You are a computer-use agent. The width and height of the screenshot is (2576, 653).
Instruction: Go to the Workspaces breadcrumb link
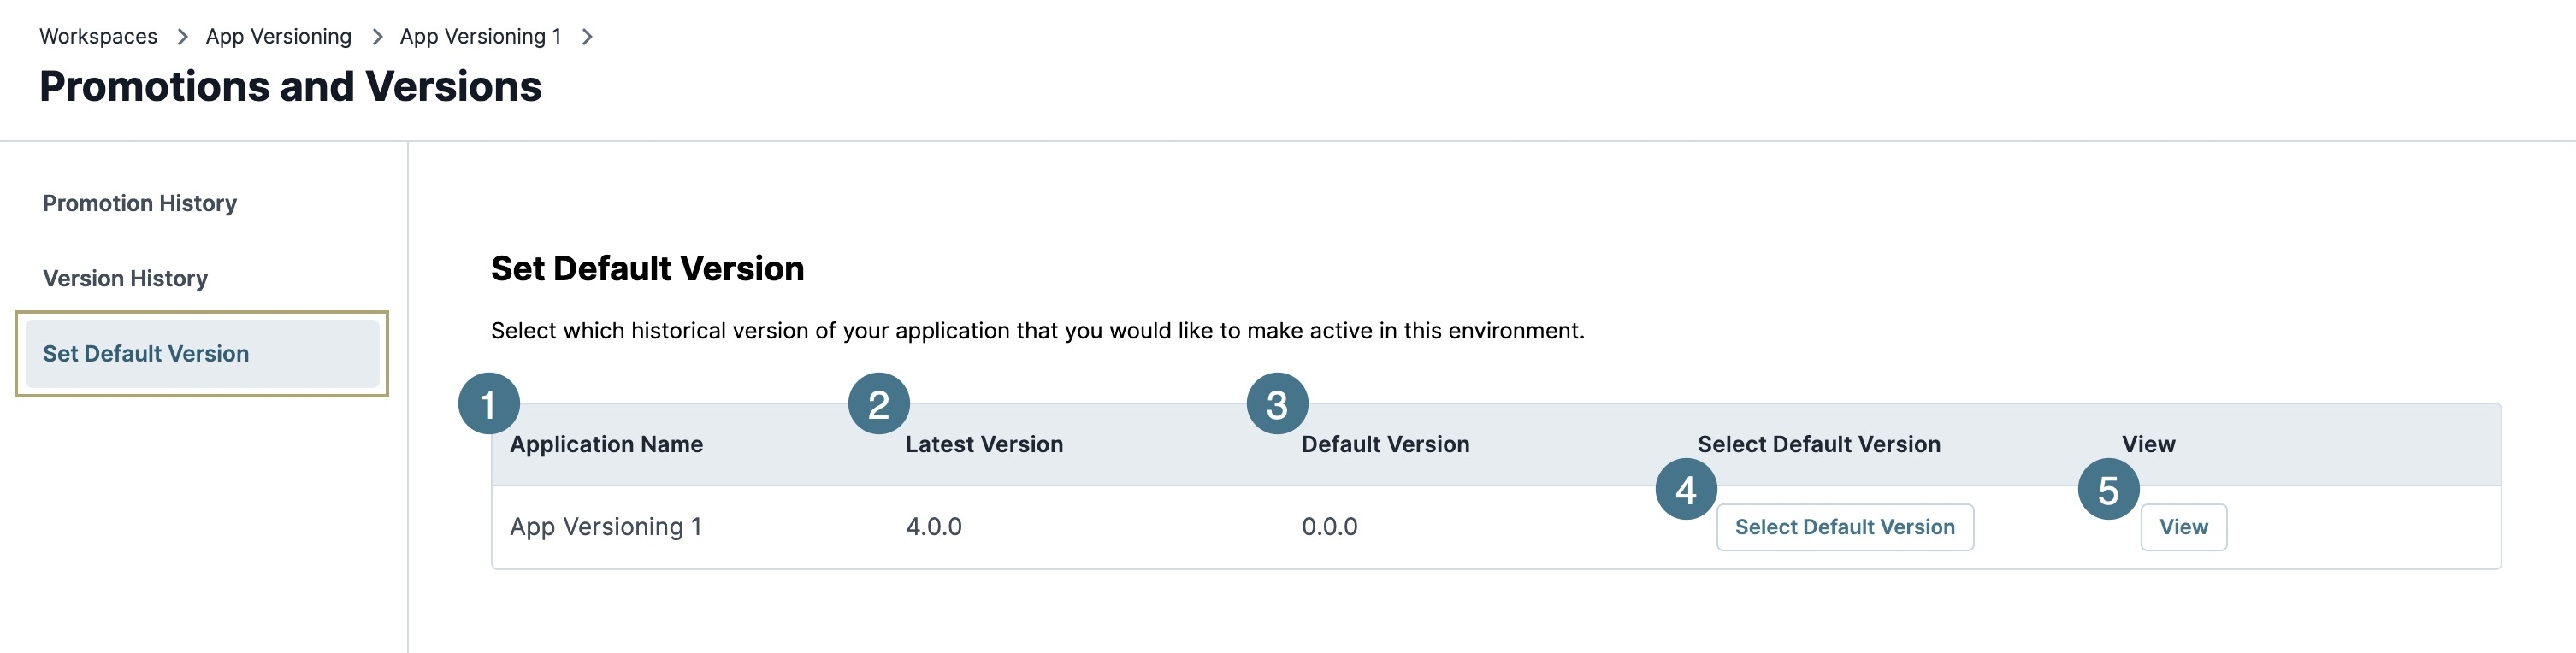pyautogui.click(x=98, y=37)
